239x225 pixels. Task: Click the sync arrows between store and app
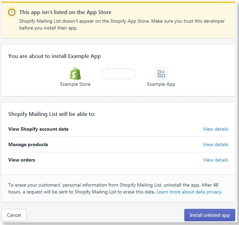click(118, 74)
